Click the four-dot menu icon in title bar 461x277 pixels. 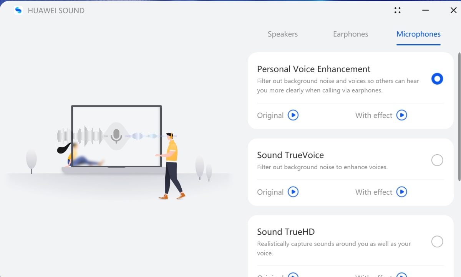398,10
